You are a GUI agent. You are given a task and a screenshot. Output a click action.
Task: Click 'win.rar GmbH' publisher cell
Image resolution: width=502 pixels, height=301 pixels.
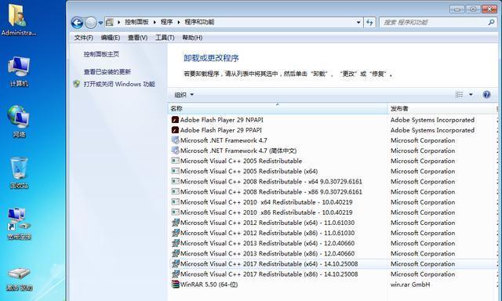click(410, 285)
